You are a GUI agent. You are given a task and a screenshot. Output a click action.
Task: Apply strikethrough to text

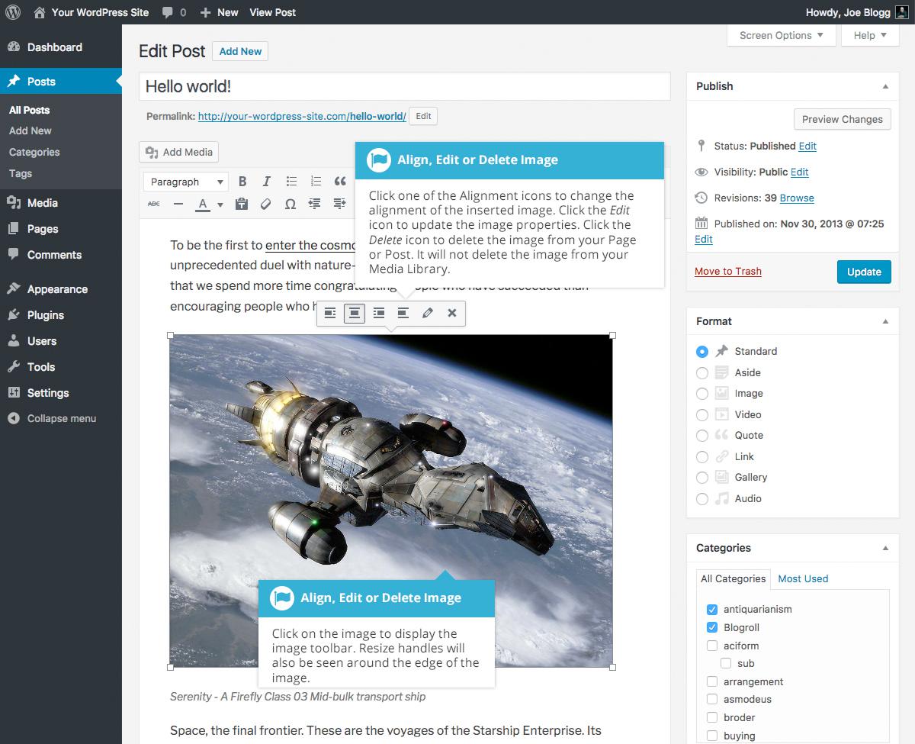(154, 204)
